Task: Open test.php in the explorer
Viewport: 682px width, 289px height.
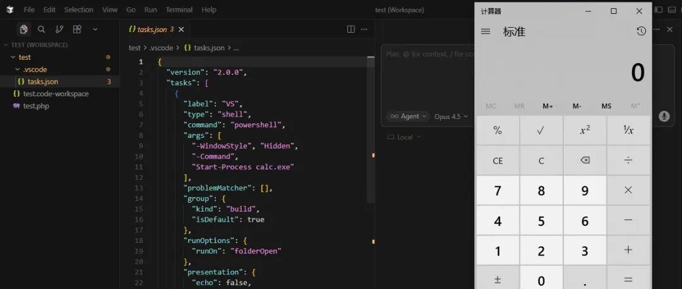Action: (59, 105)
